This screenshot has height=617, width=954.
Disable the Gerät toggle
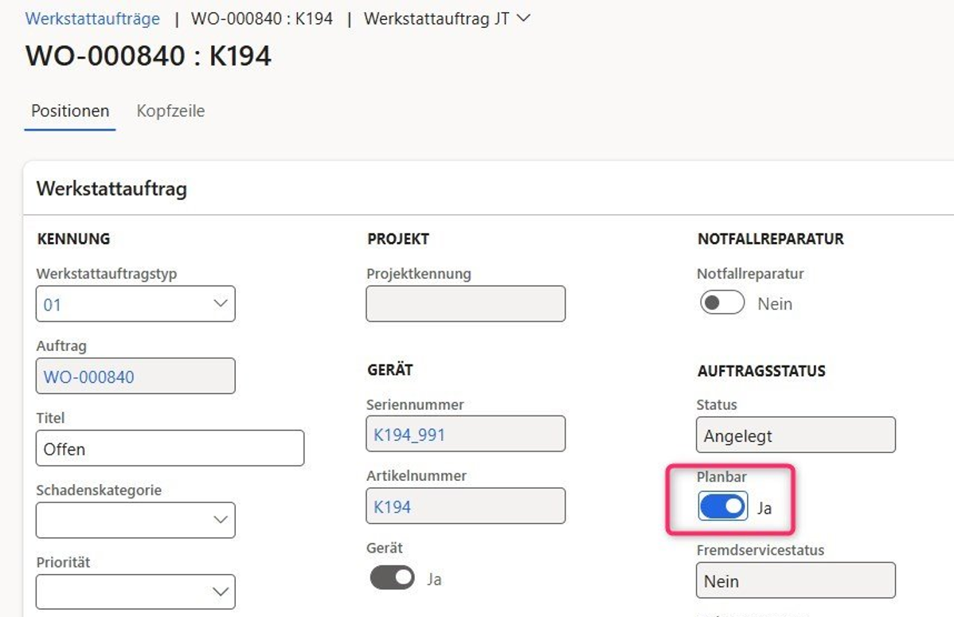389,577
